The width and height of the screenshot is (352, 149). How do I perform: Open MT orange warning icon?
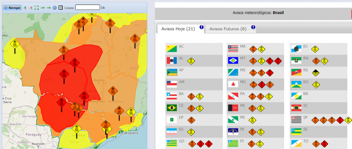pyautogui.click(x=253, y=61)
